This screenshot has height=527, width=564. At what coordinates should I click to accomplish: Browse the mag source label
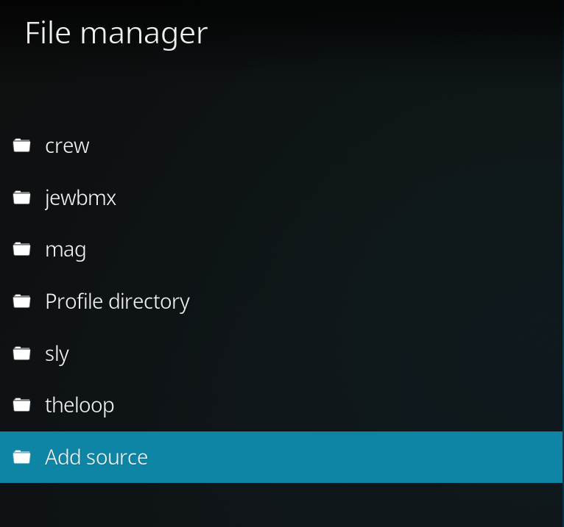pos(66,250)
